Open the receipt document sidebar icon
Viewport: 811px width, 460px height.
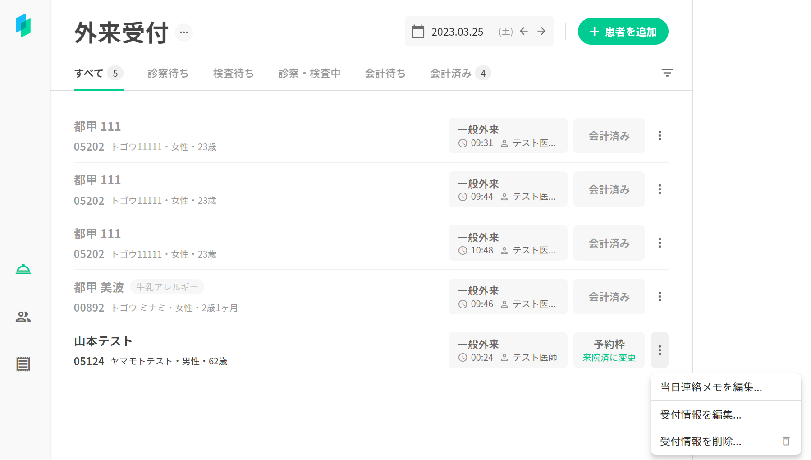(x=23, y=364)
